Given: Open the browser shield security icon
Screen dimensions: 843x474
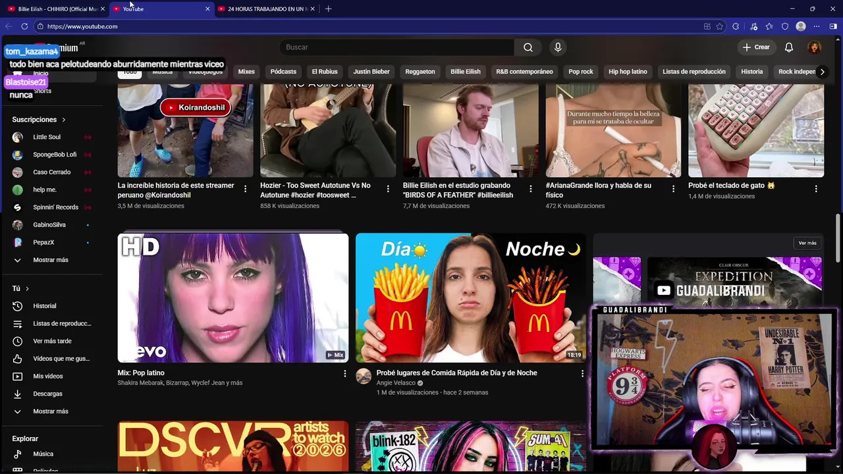Looking at the screenshot, I should tap(785, 26).
